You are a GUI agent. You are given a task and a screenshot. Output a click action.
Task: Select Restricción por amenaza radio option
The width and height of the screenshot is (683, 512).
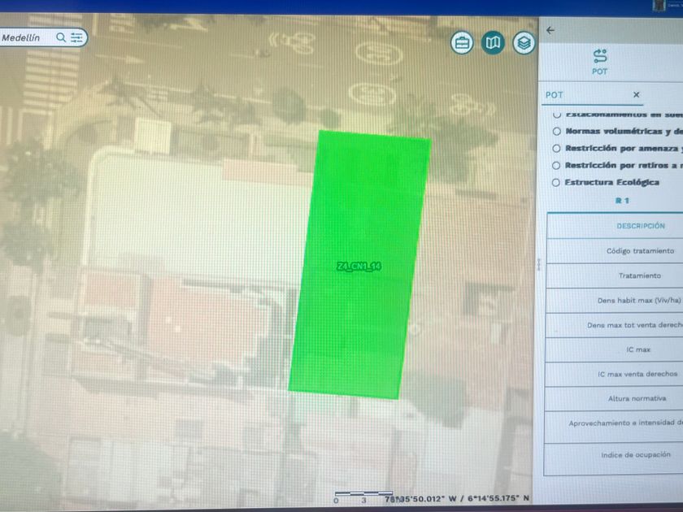coord(556,148)
